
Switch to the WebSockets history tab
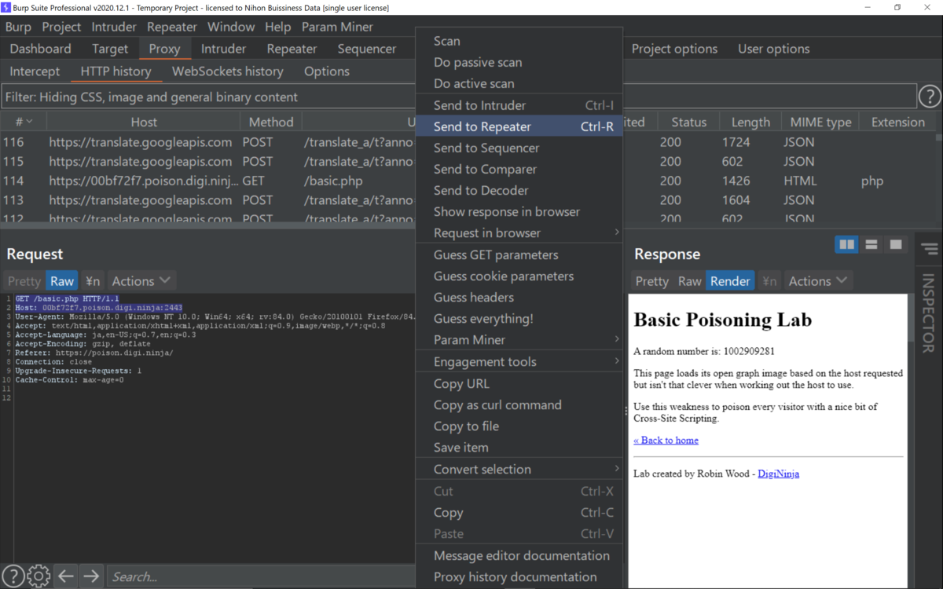click(228, 71)
